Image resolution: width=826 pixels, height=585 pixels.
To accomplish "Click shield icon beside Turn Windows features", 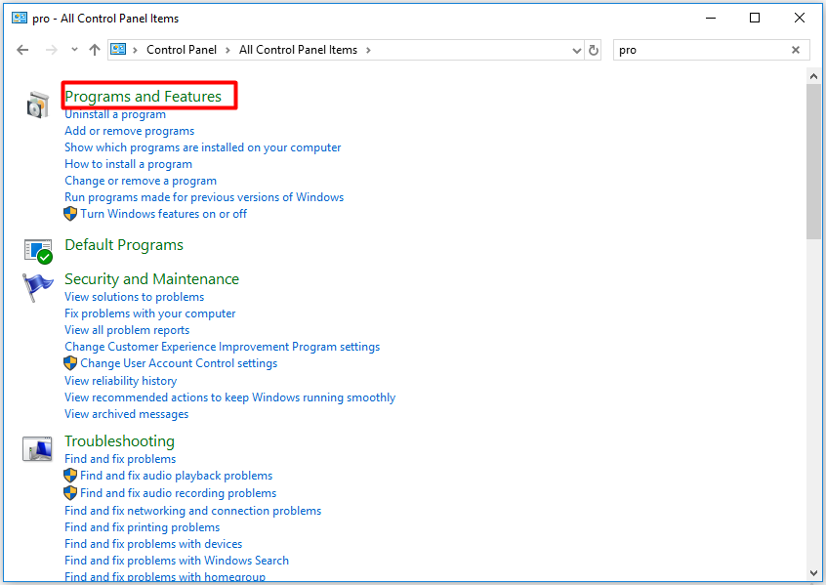I will coord(70,214).
